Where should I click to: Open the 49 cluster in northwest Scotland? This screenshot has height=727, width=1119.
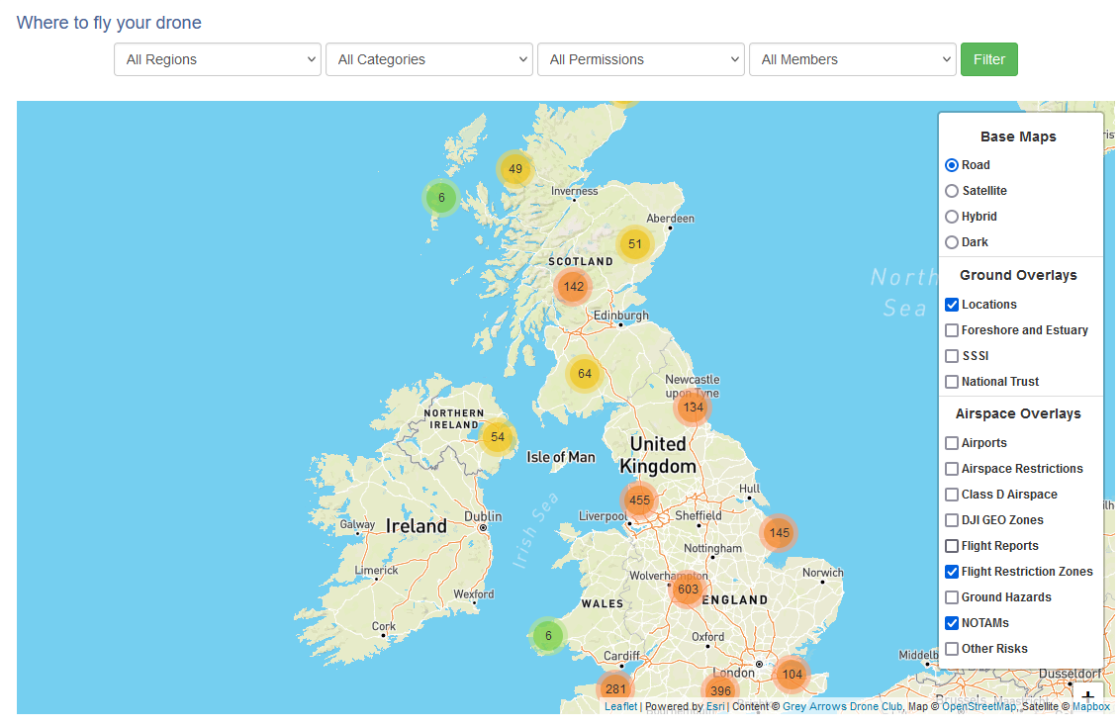point(515,169)
